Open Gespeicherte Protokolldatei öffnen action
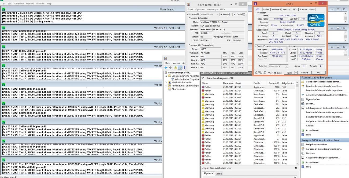Image resolution: width=349 pixels, height=178 pixels. pyautogui.click(x=324, y=81)
